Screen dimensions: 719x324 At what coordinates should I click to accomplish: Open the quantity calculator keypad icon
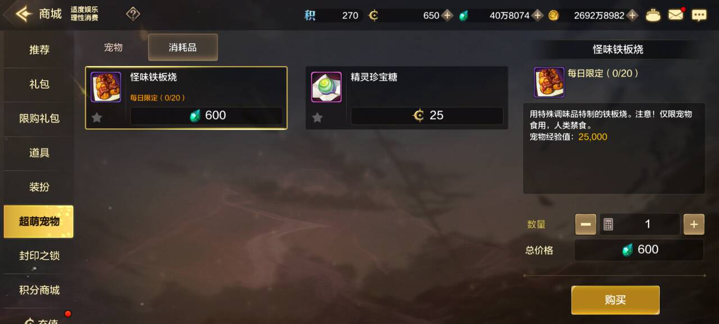click(608, 224)
